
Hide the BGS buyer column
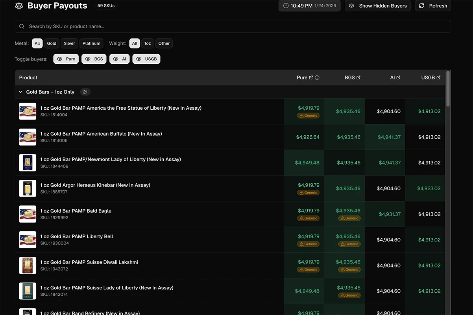point(94,58)
